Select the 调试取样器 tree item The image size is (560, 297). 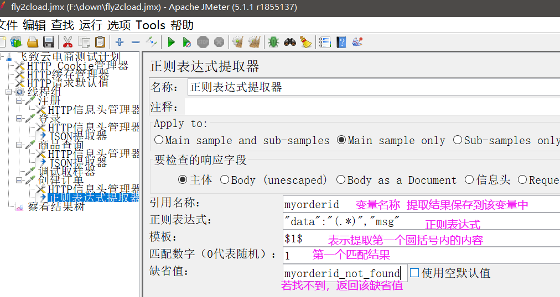tap(67, 171)
